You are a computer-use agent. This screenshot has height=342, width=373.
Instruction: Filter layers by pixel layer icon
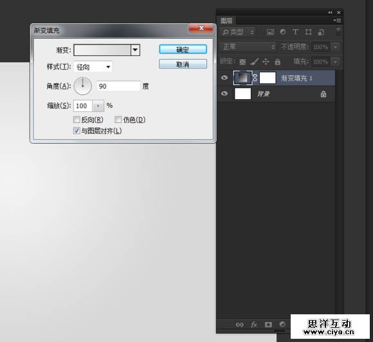coord(270,32)
